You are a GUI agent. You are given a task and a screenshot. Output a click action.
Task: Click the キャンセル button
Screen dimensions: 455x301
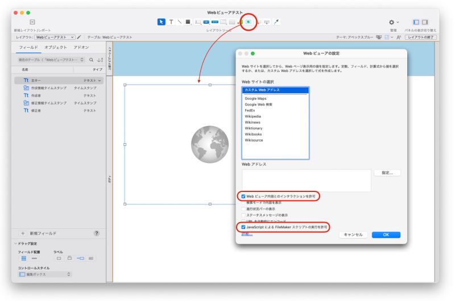[x=353, y=235]
